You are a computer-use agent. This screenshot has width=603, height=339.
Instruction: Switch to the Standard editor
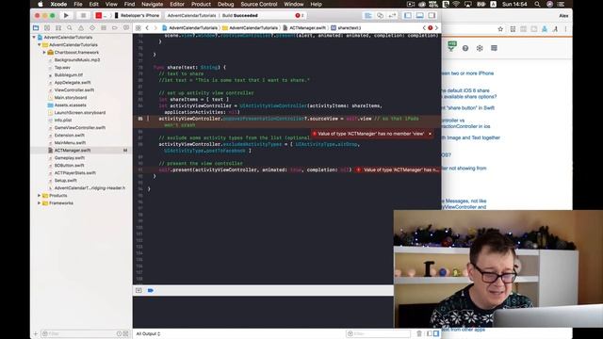pyautogui.click(x=368, y=15)
